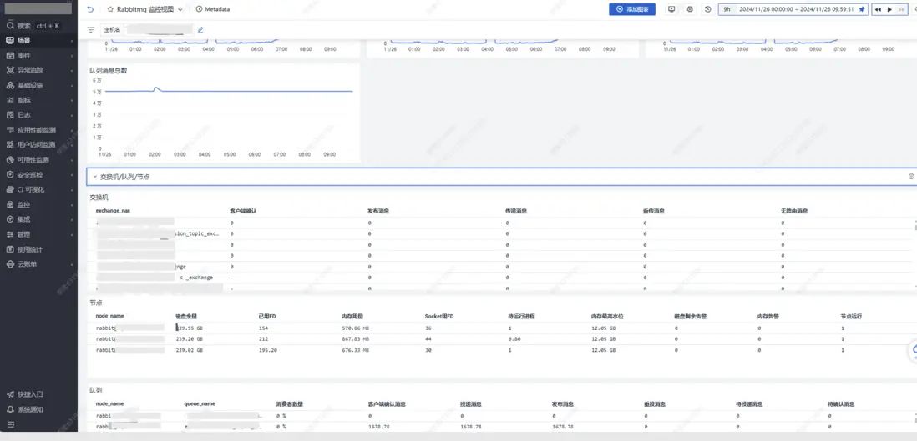This screenshot has height=441, width=917.
Task: Expand the 场景 submenu arrow
Action: coord(72,41)
